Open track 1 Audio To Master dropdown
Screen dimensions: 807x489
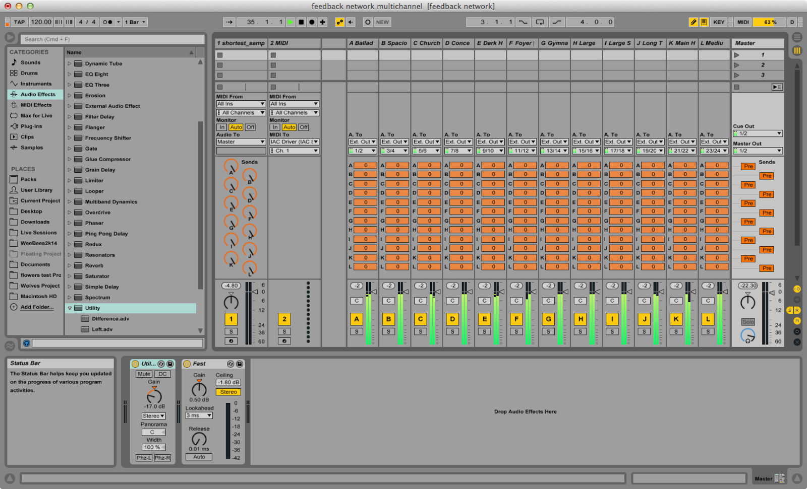[x=241, y=142]
